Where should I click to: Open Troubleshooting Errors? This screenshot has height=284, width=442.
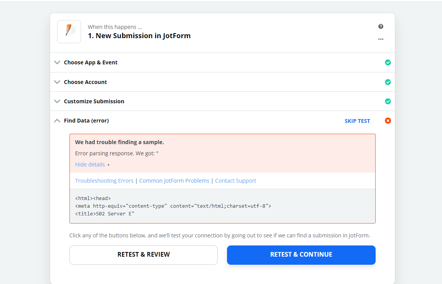[104, 180]
